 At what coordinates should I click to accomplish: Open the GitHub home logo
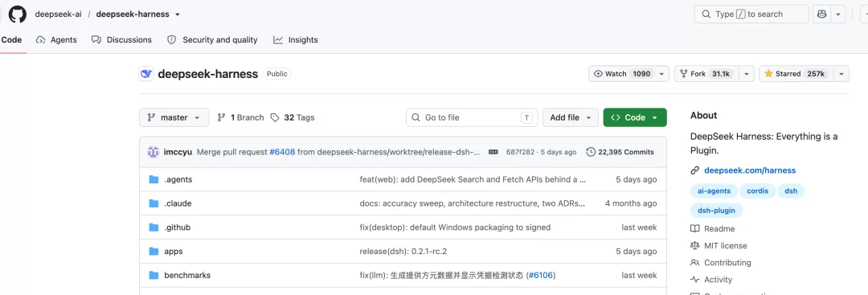pyautogui.click(x=17, y=14)
